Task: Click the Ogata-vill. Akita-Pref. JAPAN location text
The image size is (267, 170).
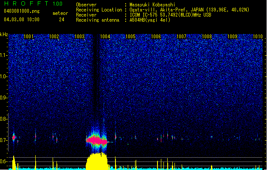Action: (x=189, y=10)
